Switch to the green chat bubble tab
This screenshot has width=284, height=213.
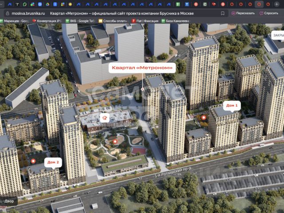coord(25,4)
